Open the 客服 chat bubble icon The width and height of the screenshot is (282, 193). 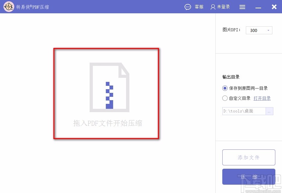tap(188, 7)
